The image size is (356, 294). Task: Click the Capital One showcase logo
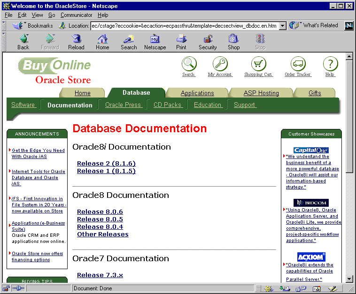tap(311, 150)
